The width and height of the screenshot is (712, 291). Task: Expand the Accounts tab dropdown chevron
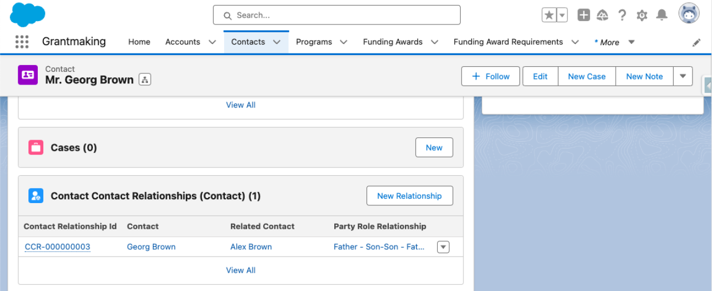tap(212, 42)
